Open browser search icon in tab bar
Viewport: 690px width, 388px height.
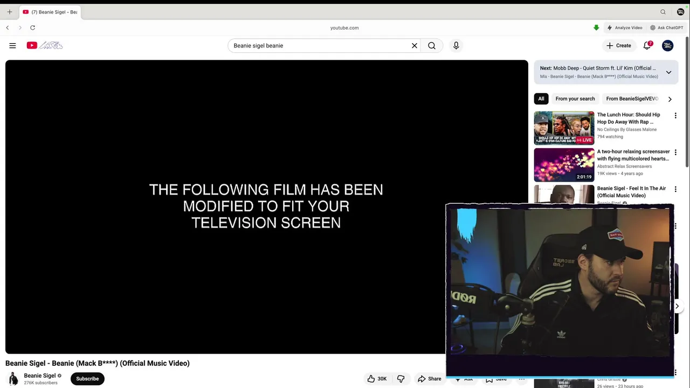(x=663, y=12)
